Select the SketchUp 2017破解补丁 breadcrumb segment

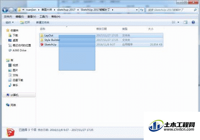(95, 10)
